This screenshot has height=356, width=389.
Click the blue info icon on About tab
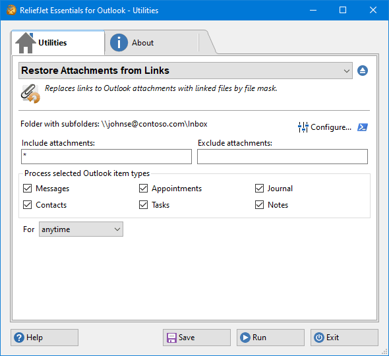pyautogui.click(x=119, y=43)
